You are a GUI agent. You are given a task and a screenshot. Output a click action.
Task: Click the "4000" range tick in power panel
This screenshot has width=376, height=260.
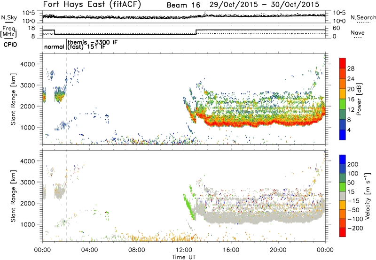(x=28, y=64)
